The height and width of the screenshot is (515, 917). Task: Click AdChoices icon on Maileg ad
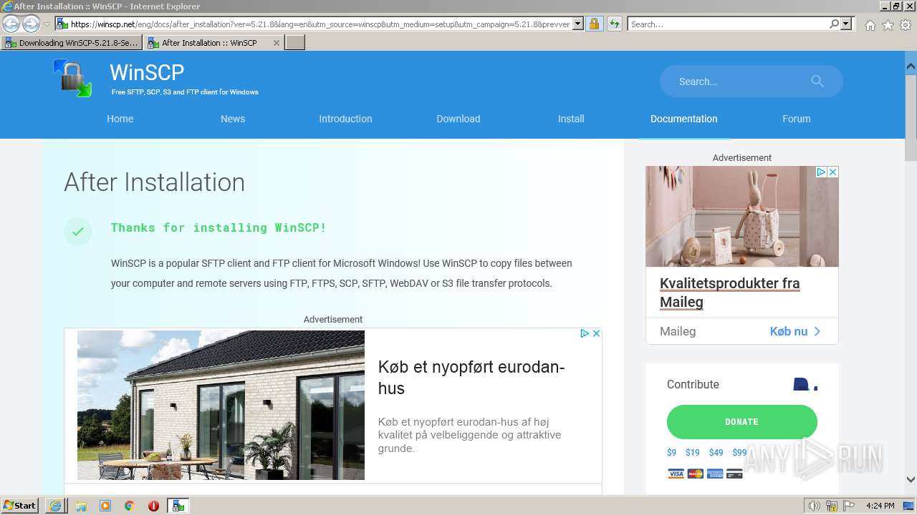coord(822,172)
